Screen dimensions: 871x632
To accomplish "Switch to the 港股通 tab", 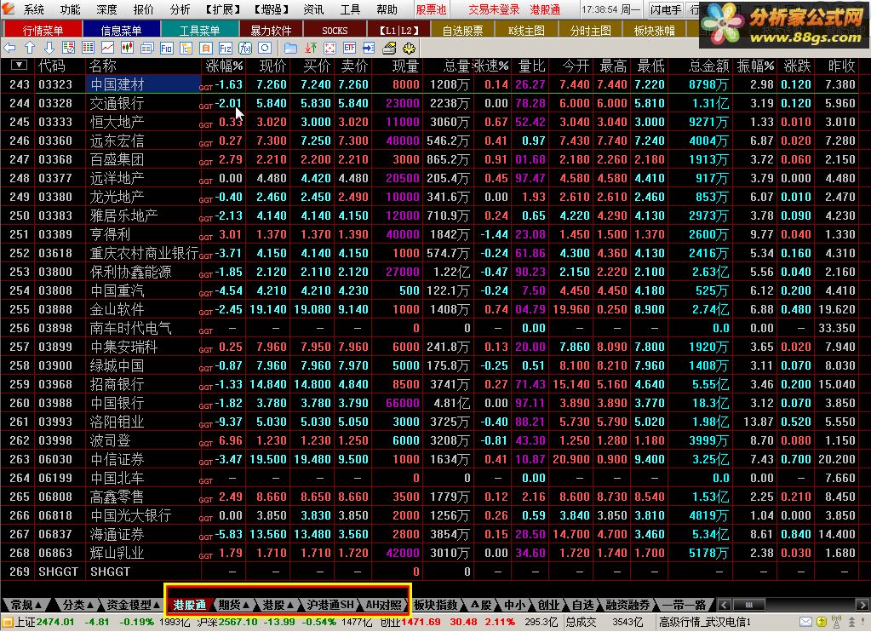I will [x=189, y=604].
